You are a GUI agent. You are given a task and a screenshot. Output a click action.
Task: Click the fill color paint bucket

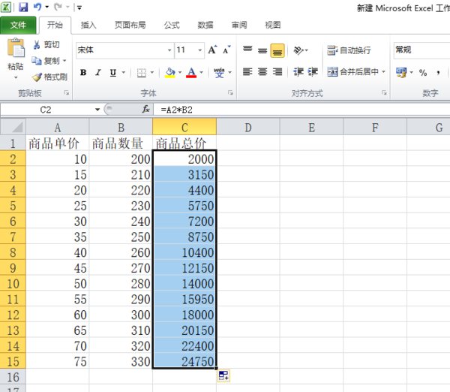coord(170,73)
